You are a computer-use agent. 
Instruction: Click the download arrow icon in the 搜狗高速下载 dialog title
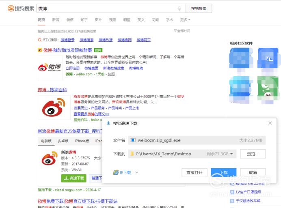click(108, 123)
